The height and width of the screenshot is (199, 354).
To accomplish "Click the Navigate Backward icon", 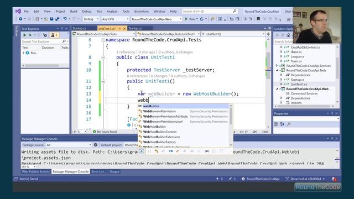I will pyautogui.click(x=20, y=19).
